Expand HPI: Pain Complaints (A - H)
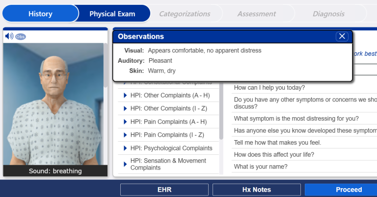Screen dimensions: 377x197 point(168,122)
